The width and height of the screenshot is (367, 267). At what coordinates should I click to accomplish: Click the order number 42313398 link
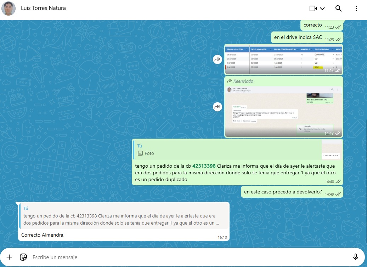204,166
